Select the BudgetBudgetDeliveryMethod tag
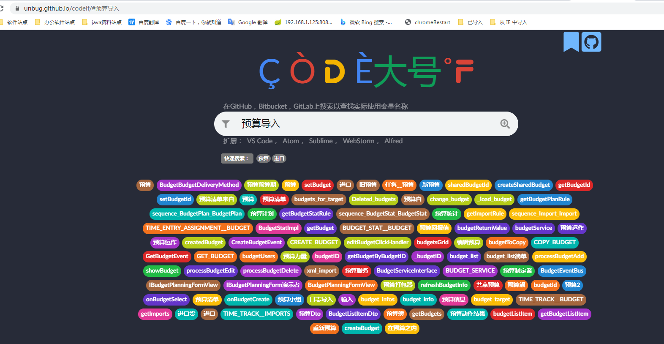This screenshot has height=344, width=664. click(x=199, y=185)
